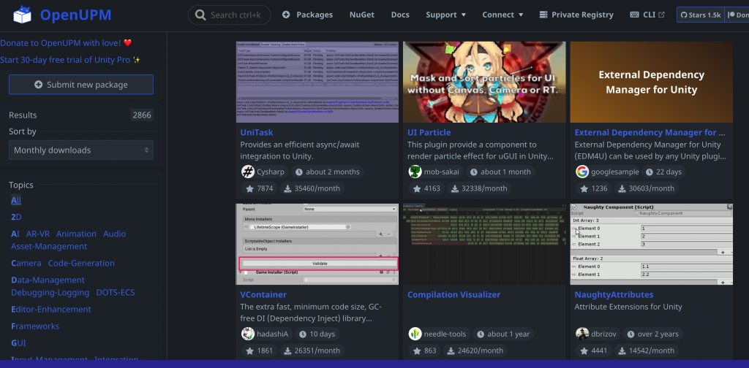Click the NaughtyAttributes preview thumbnail

(x=651, y=244)
